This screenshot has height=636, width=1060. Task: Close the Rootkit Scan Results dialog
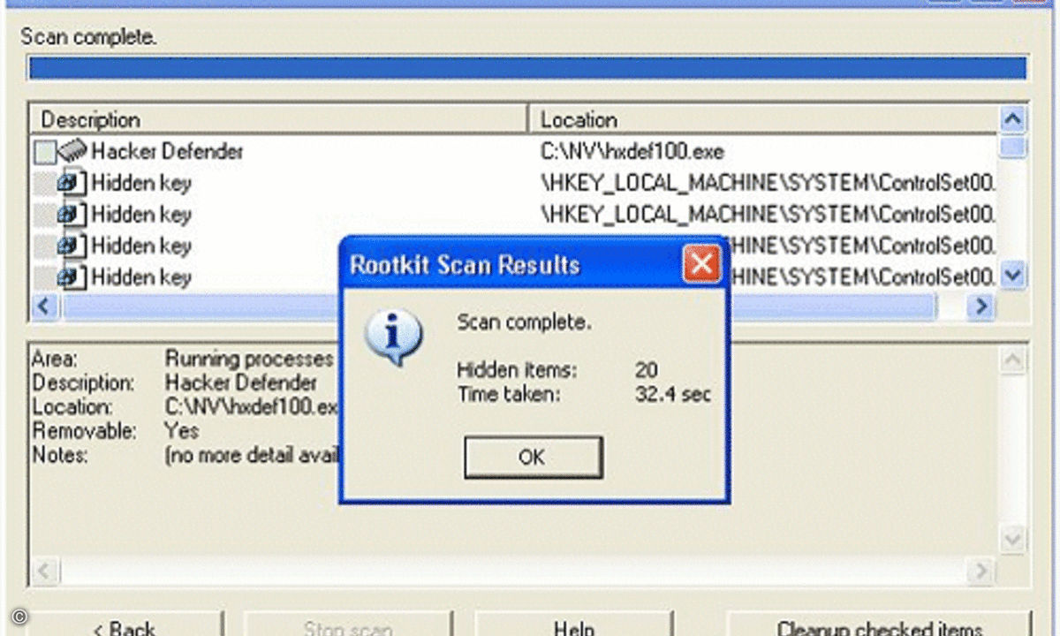tap(701, 264)
